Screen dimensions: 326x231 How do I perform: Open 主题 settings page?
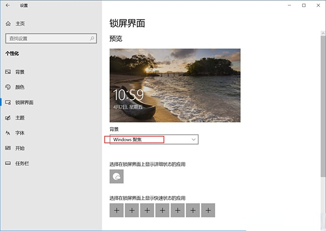tap(51, 118)
